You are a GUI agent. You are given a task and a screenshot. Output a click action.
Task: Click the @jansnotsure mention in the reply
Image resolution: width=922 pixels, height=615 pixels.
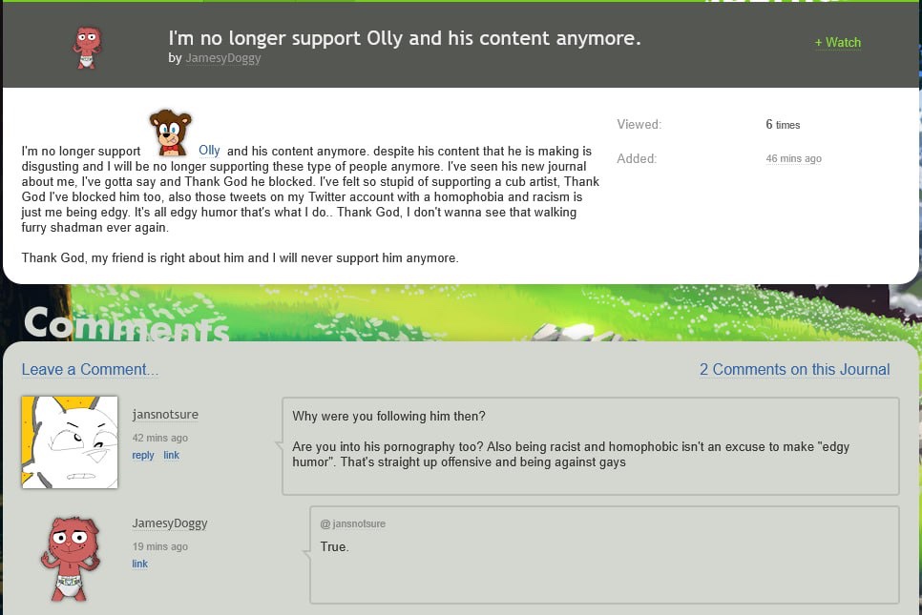[x=353, y=524]
